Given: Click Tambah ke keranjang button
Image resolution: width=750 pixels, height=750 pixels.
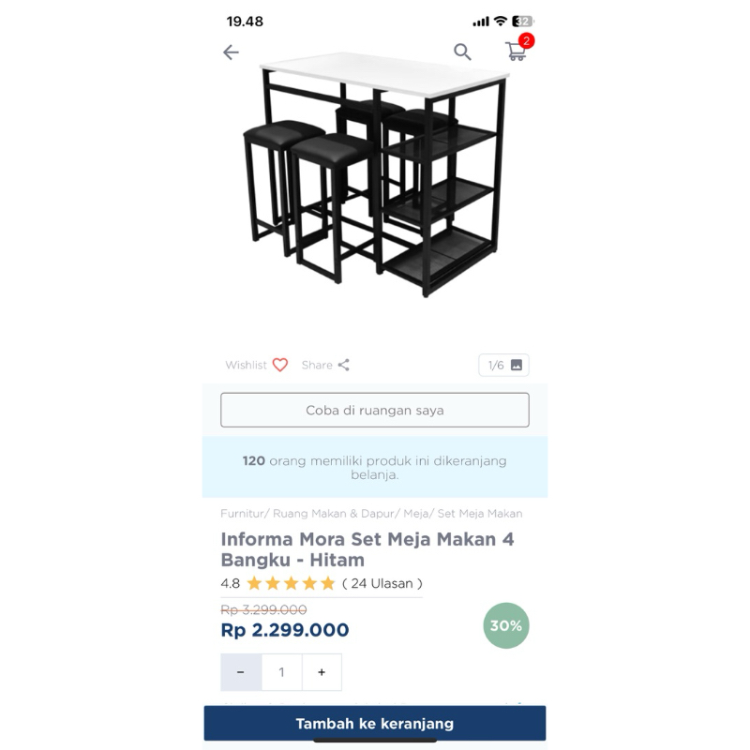Looking at the screenshot, I should click(374, 723).
